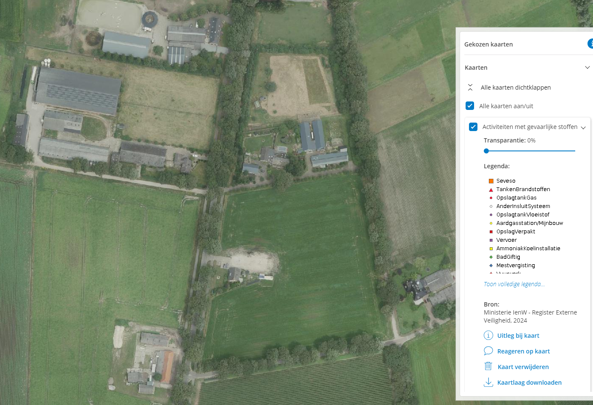Click the Reageren op kaart link
The height and width of the screenshot is (405, 593).
[x=524, y=351]
